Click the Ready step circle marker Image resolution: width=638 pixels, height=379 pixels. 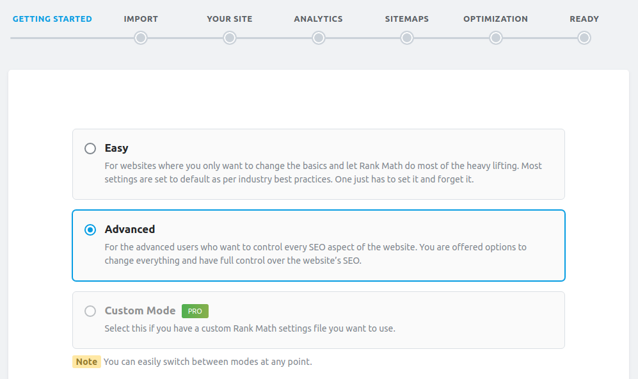coord(584,38)
